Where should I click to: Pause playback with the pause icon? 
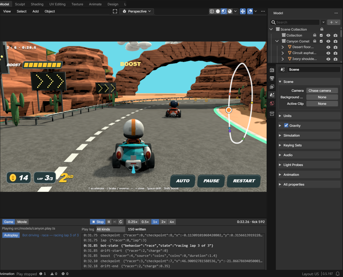[x=109, y=222]
